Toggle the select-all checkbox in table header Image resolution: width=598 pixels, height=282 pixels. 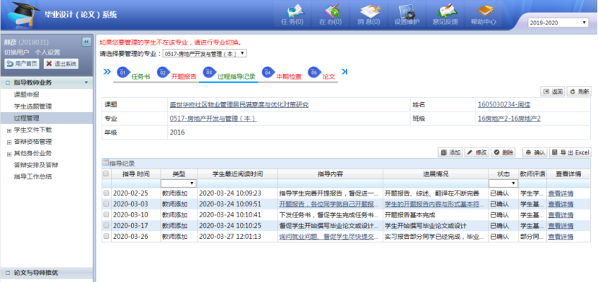point(106,173)
